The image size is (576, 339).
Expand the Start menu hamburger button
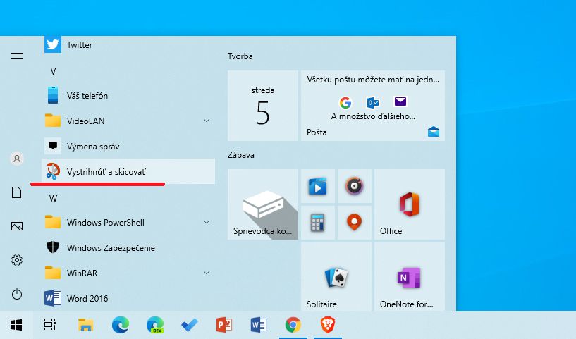(x=17, y=56)
